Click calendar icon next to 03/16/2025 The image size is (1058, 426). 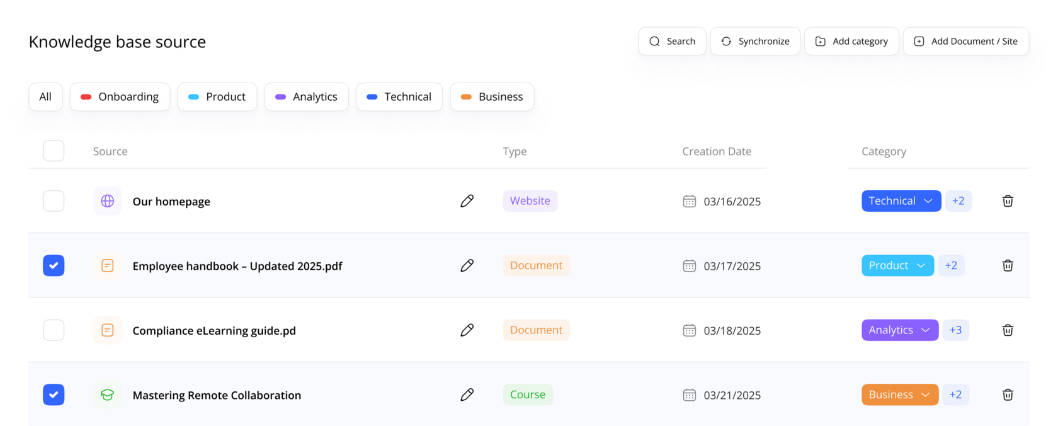pos(690,201)
